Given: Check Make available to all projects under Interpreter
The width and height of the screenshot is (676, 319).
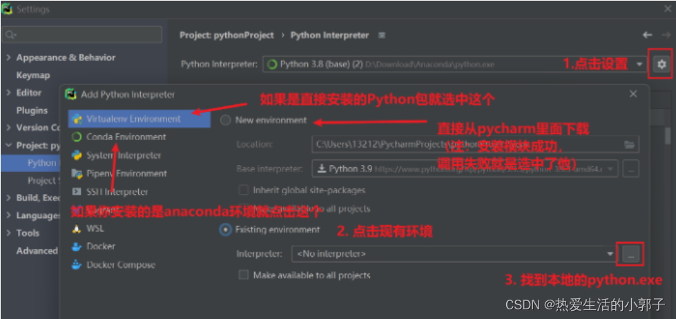Looking at the screenshot, I should [x=244, y=275].
